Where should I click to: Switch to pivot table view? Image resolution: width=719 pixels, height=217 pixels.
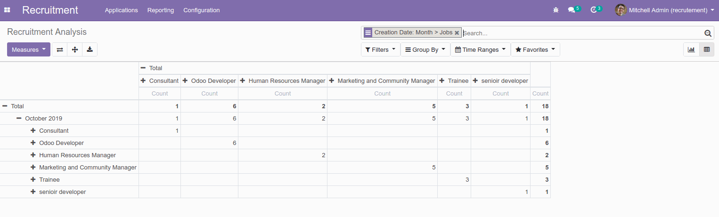[707, 49]
